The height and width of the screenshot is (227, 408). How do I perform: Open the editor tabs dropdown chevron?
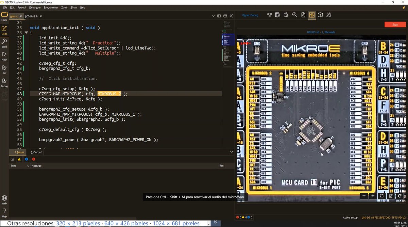(x=213, y=16)
